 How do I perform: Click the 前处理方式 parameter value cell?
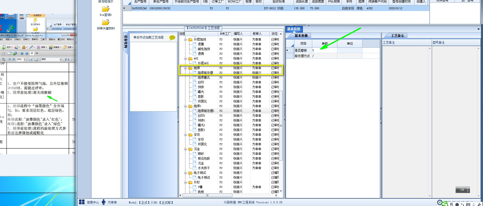click(x=325, y=56)
